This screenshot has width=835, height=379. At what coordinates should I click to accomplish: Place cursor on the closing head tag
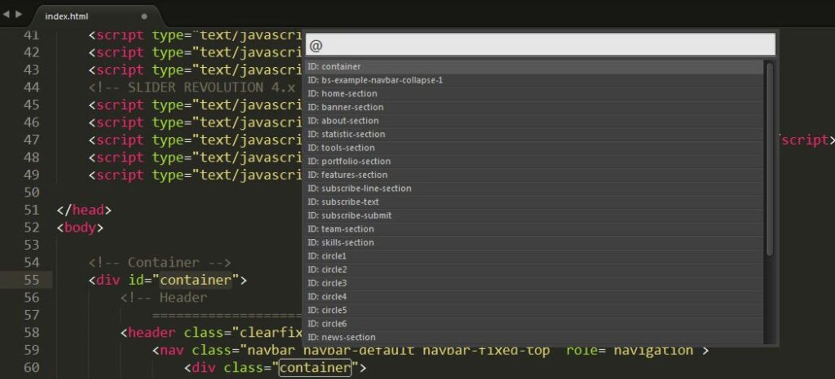(x=84, y=210)
